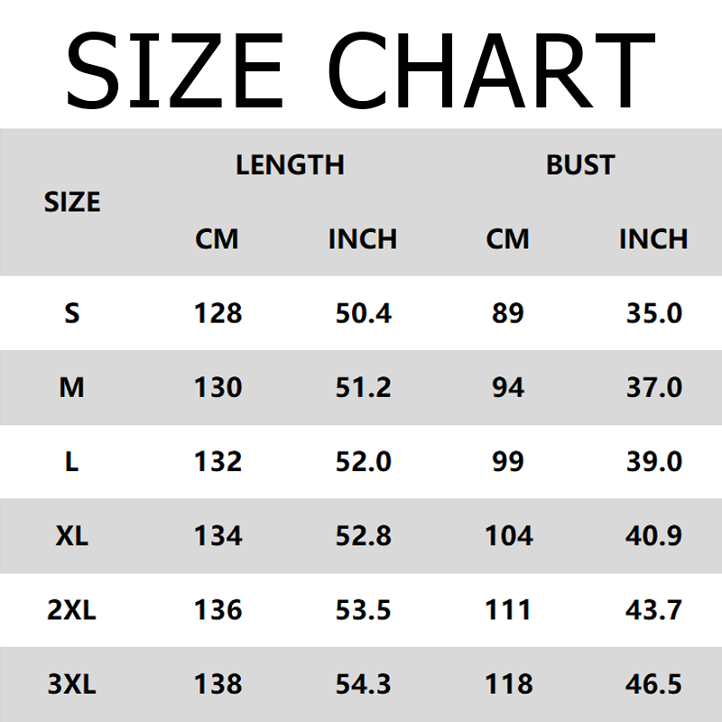
Task: Click the CM subheader under LENGTH
Action: (218, 239)
